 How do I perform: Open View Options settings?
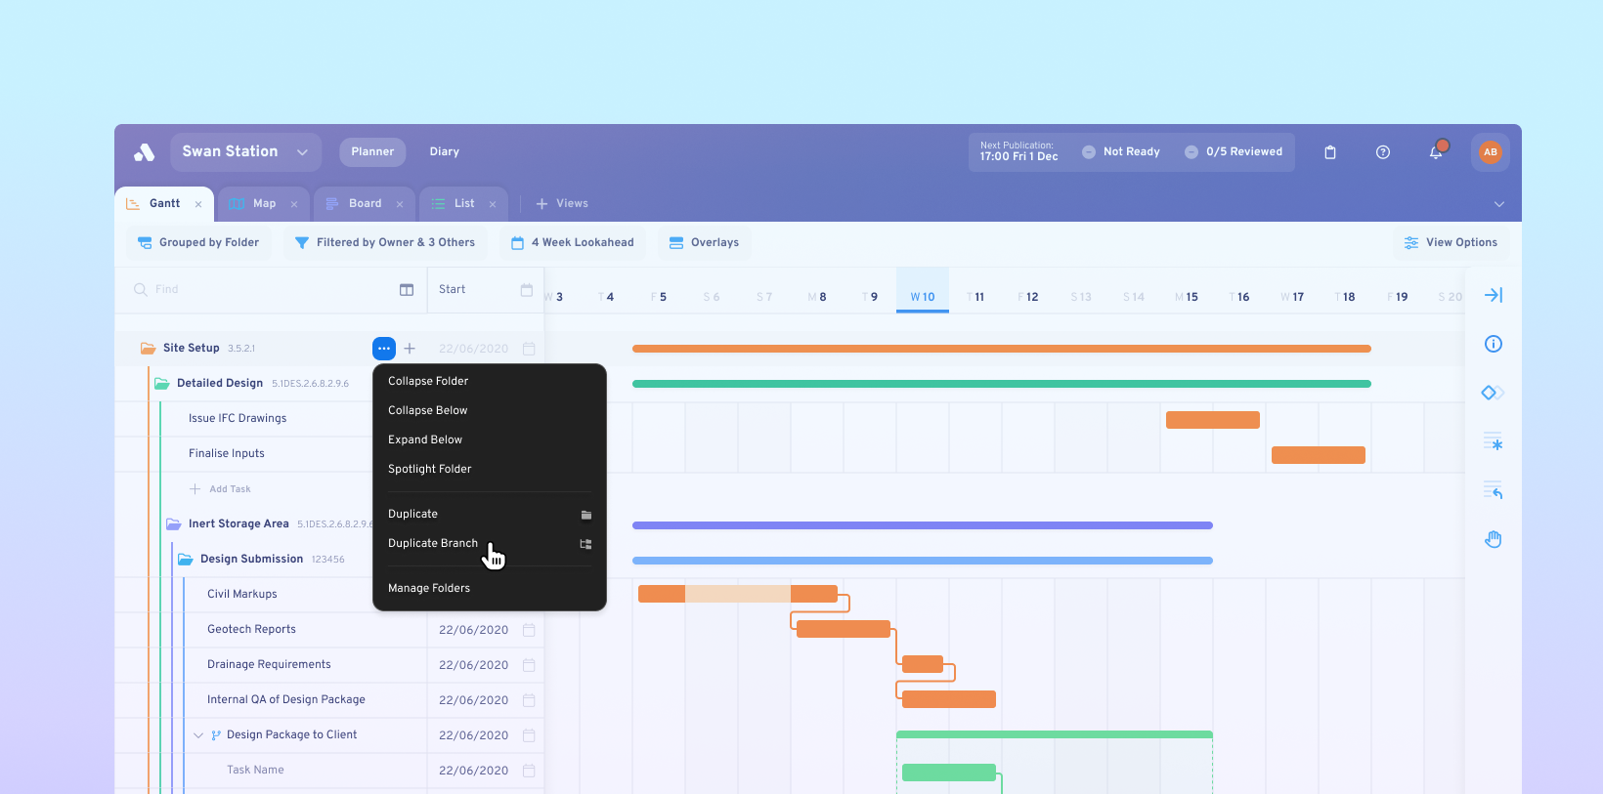tap(1451, 242)
